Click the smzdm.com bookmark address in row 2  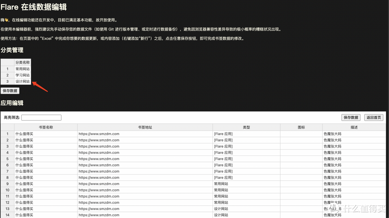98,140
